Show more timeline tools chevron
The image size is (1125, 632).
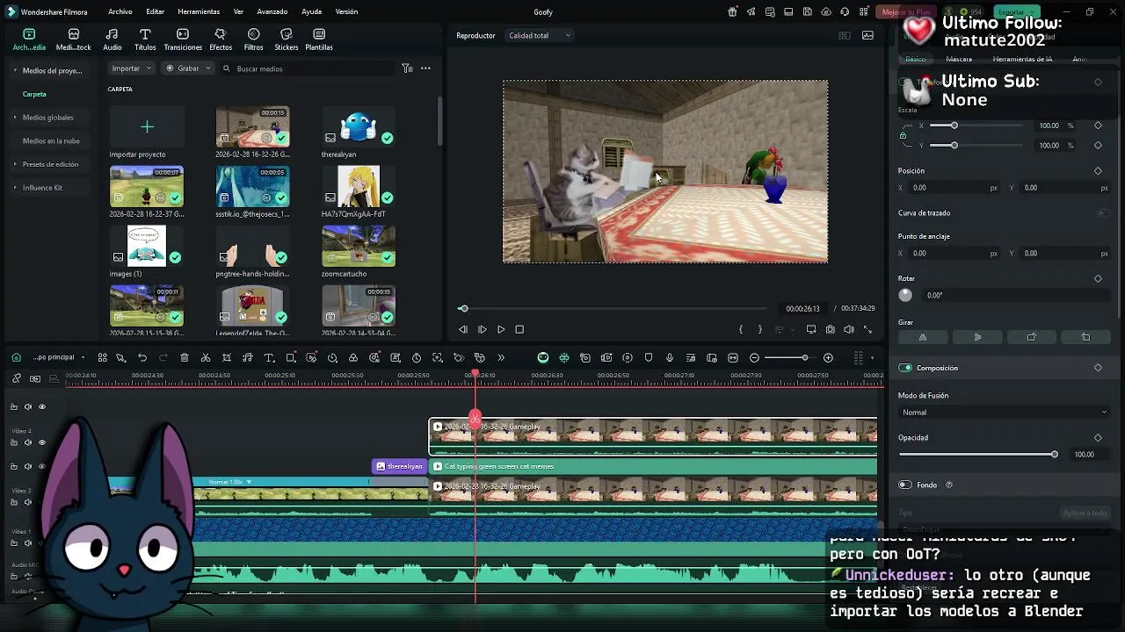[501, 358]
